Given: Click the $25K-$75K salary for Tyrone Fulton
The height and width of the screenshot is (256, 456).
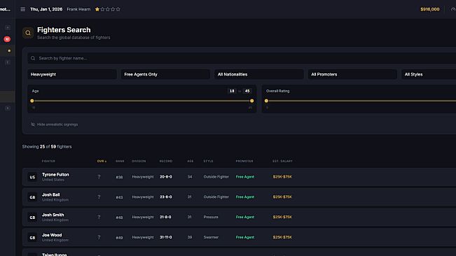Looking at the screenshot, I should [x=282, y=177].
